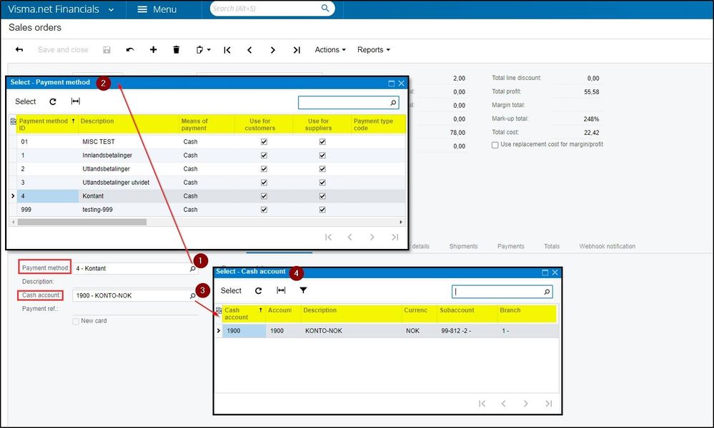Viewport: 714px width, 428px height.
Task: Click the save disk icon in toolbar
Action: tap(106, 49)
